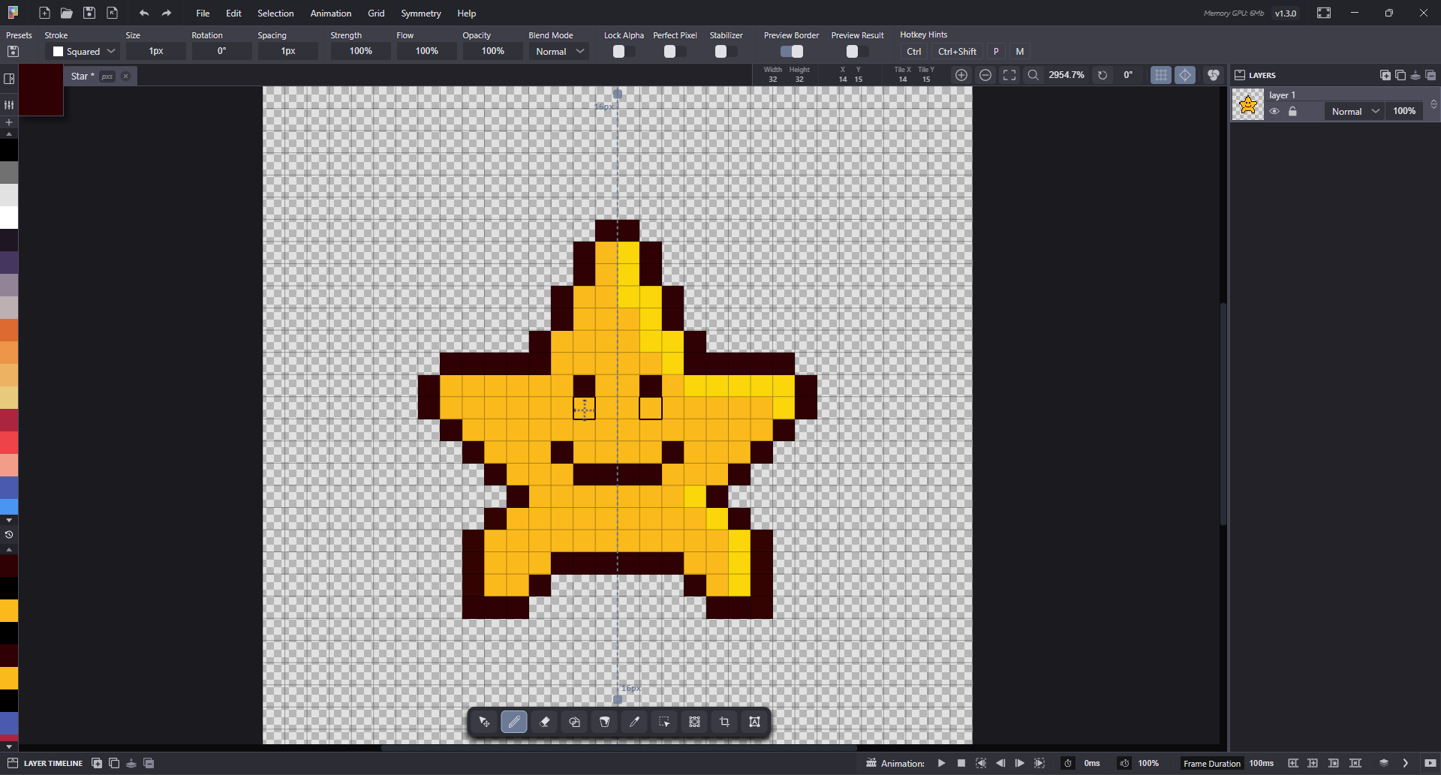Viewport: 1441px width, 775px height.
Task: Enable Perfect Pixel switch
Action: click(675, 51)
